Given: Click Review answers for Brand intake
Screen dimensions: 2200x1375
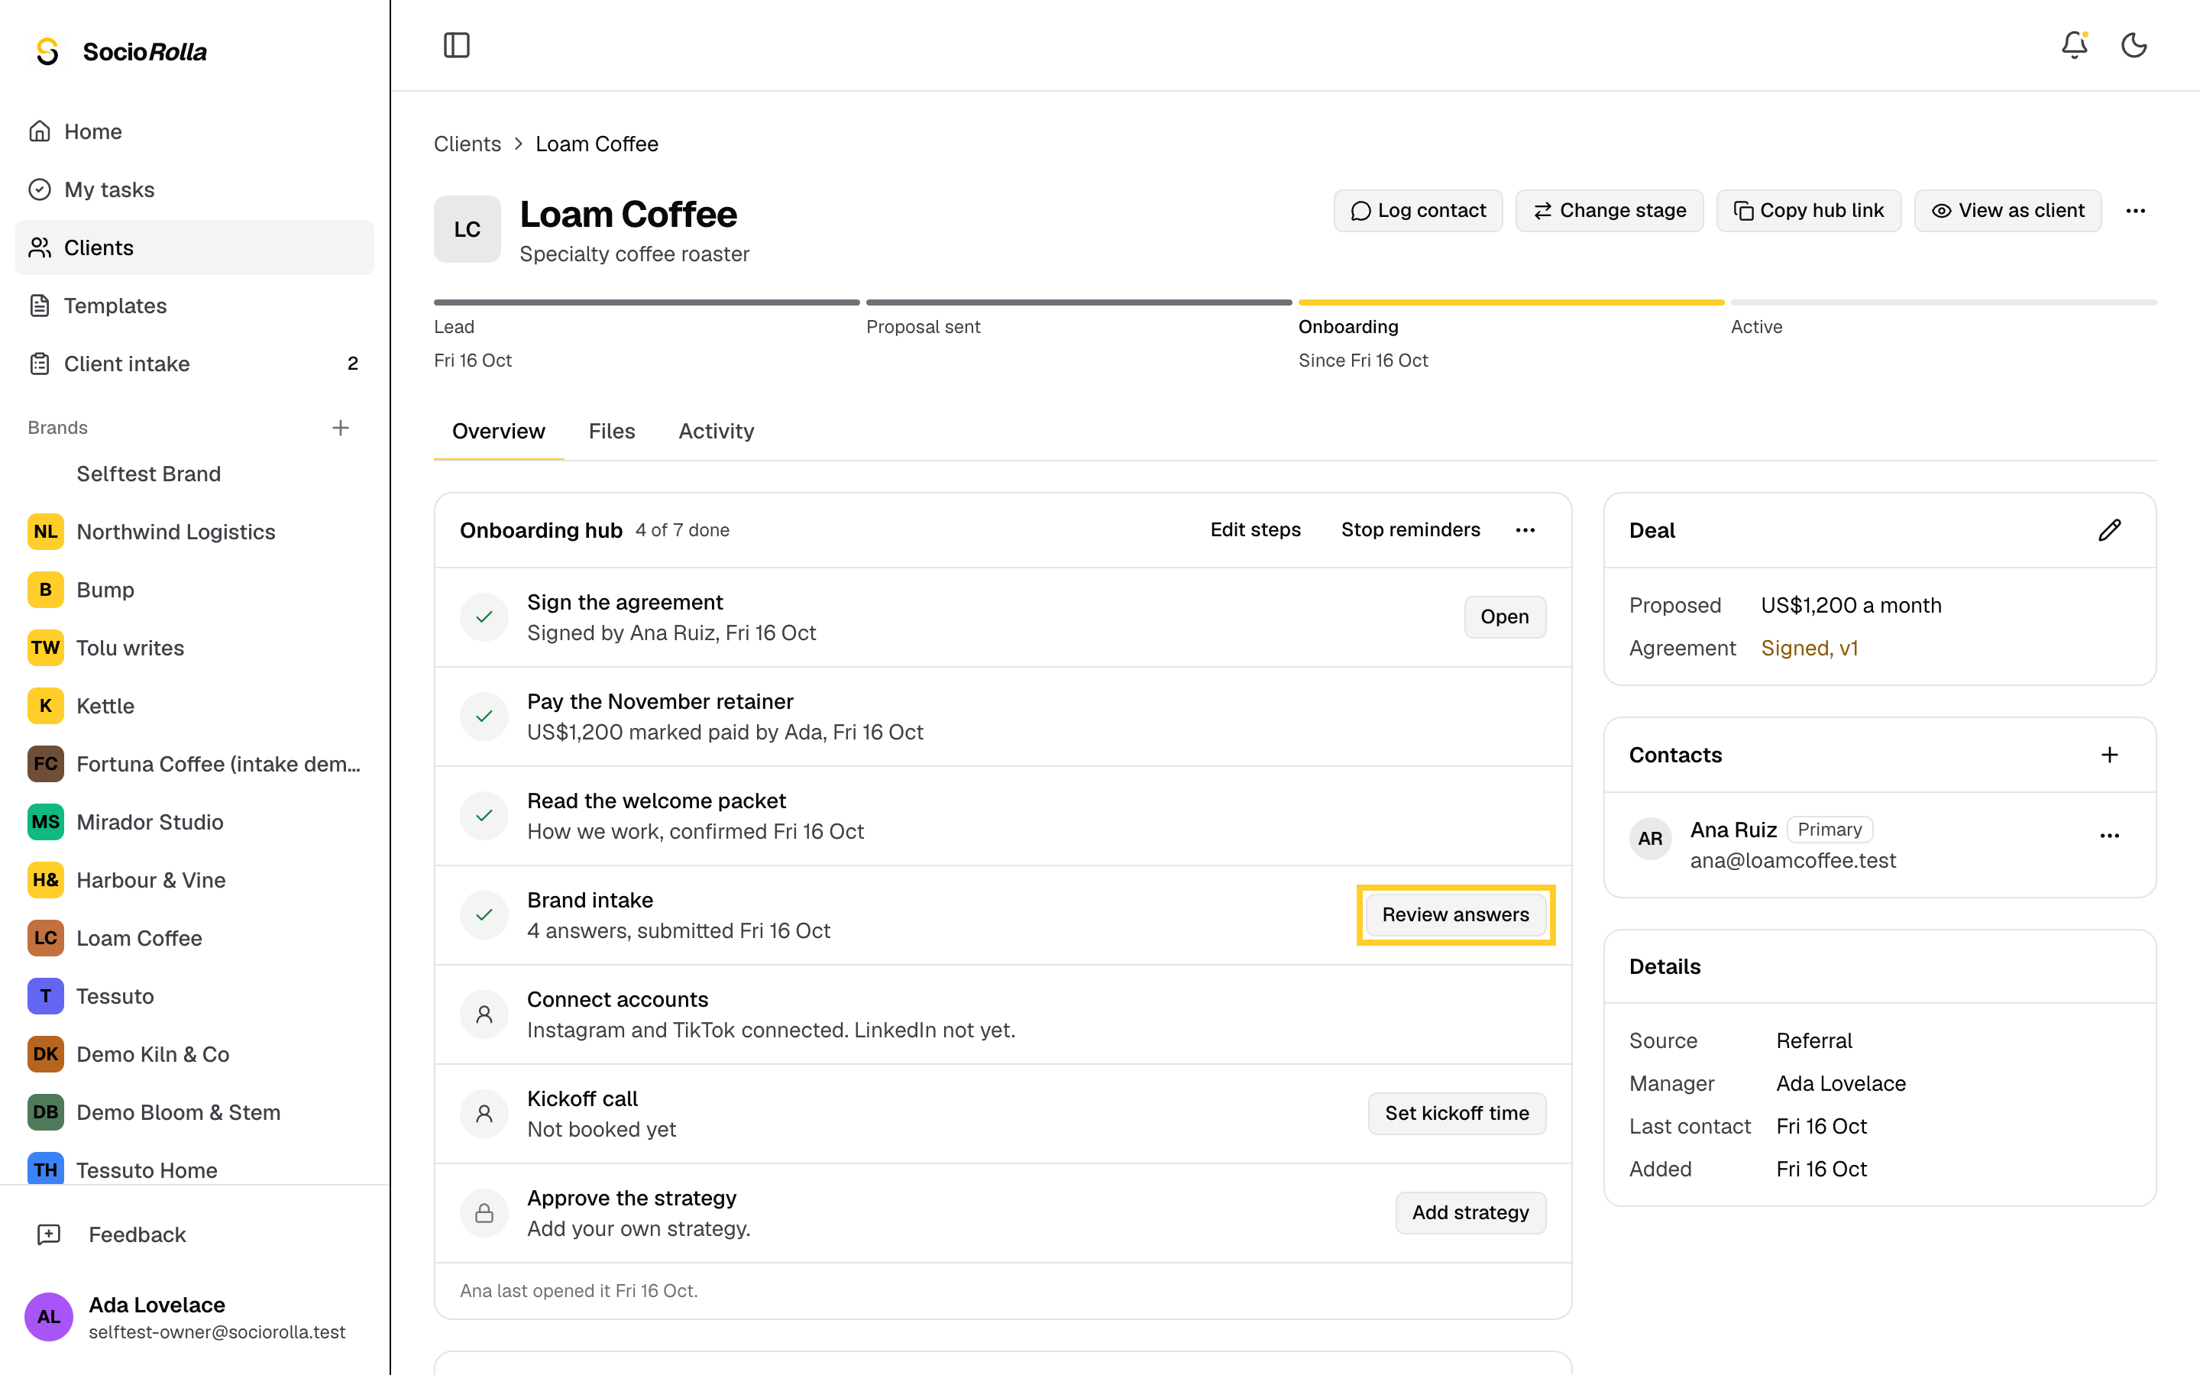Looking at the screenshot, I should click(1455, 915).
